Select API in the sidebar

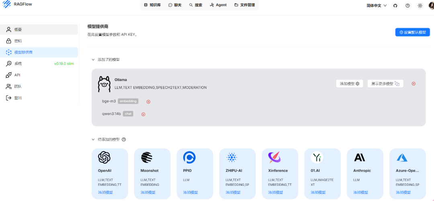pos(39,75)
